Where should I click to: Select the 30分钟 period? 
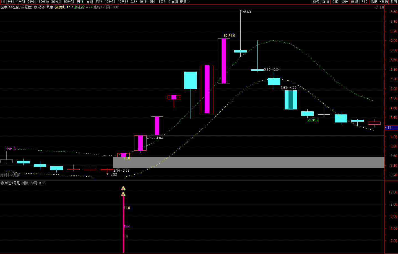(x=56, y=2)
